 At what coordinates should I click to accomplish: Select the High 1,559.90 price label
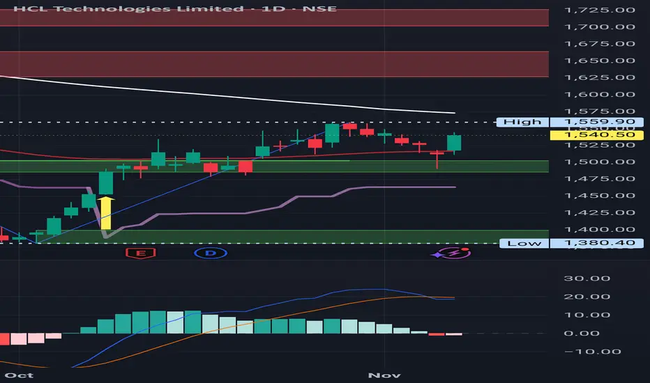click(x=570, y=122)
